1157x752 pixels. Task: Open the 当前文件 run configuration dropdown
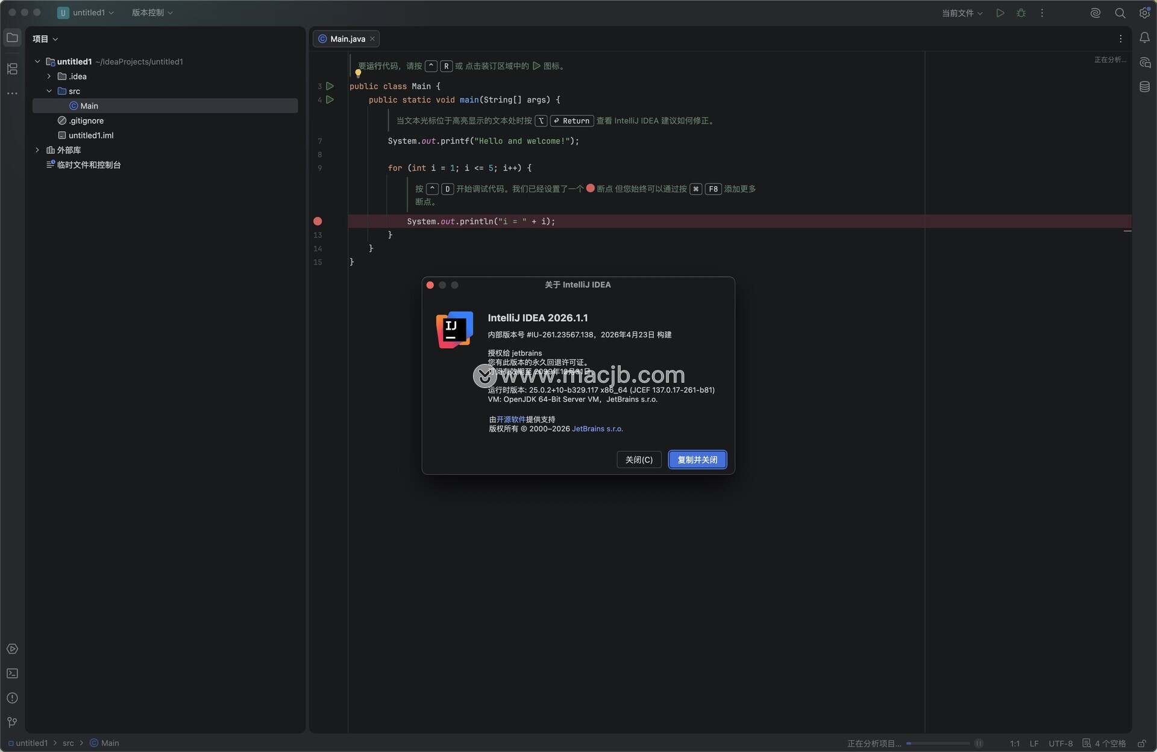(962, 13)
